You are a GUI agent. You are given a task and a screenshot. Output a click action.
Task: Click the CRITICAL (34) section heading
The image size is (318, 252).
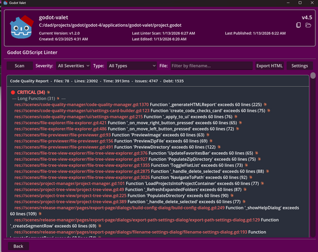point(31,92)
